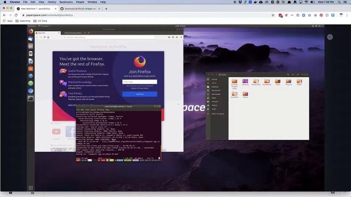Open the Apps bookmark shortcut
This screenshot has height=197, width=351.
8,21
